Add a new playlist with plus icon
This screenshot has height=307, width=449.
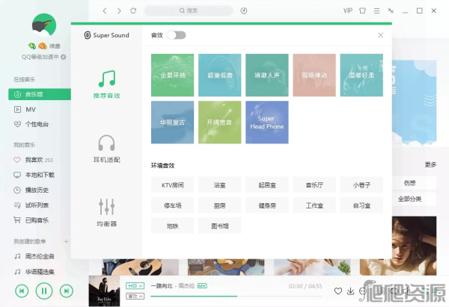point(66,241)
